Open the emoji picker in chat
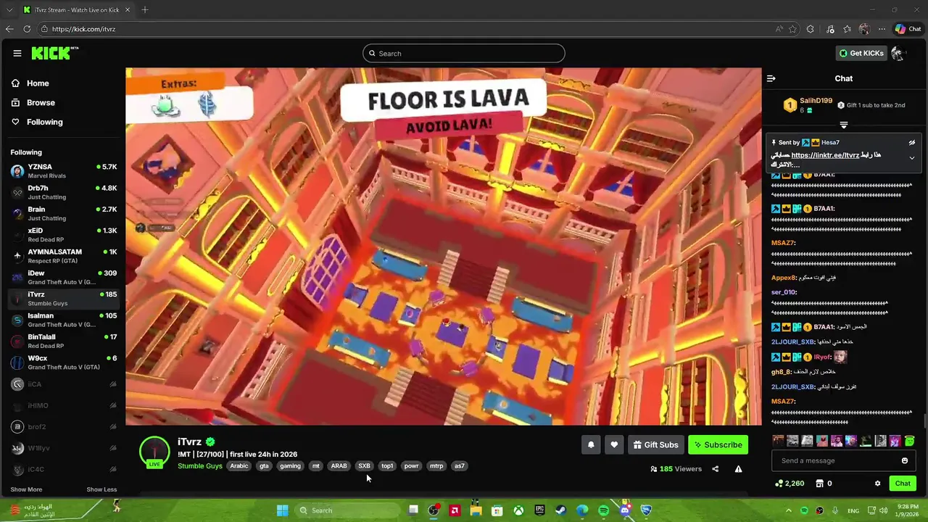 (x=904, y=460)
